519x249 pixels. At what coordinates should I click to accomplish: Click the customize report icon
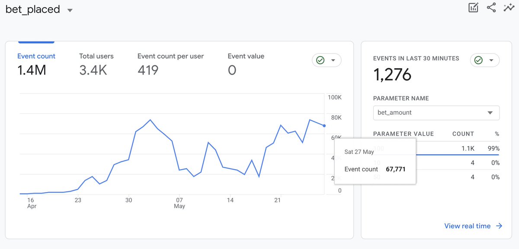coord(474,7)
